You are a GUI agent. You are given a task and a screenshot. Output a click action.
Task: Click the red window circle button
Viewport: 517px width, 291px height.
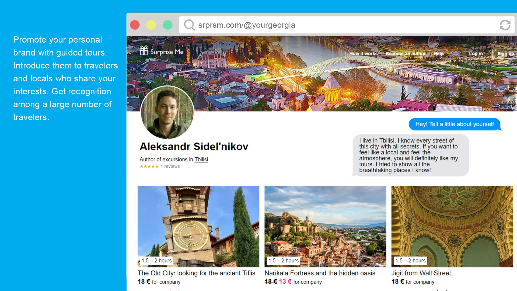(135, 25)
